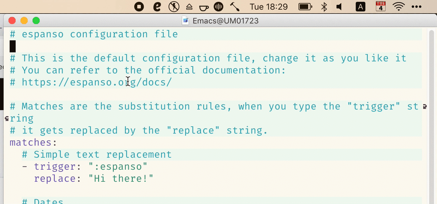Click the eject icon in the menu bar
The width and height of the screenshot is (437, 204).
pyautogui.click(x=189, y=6)
